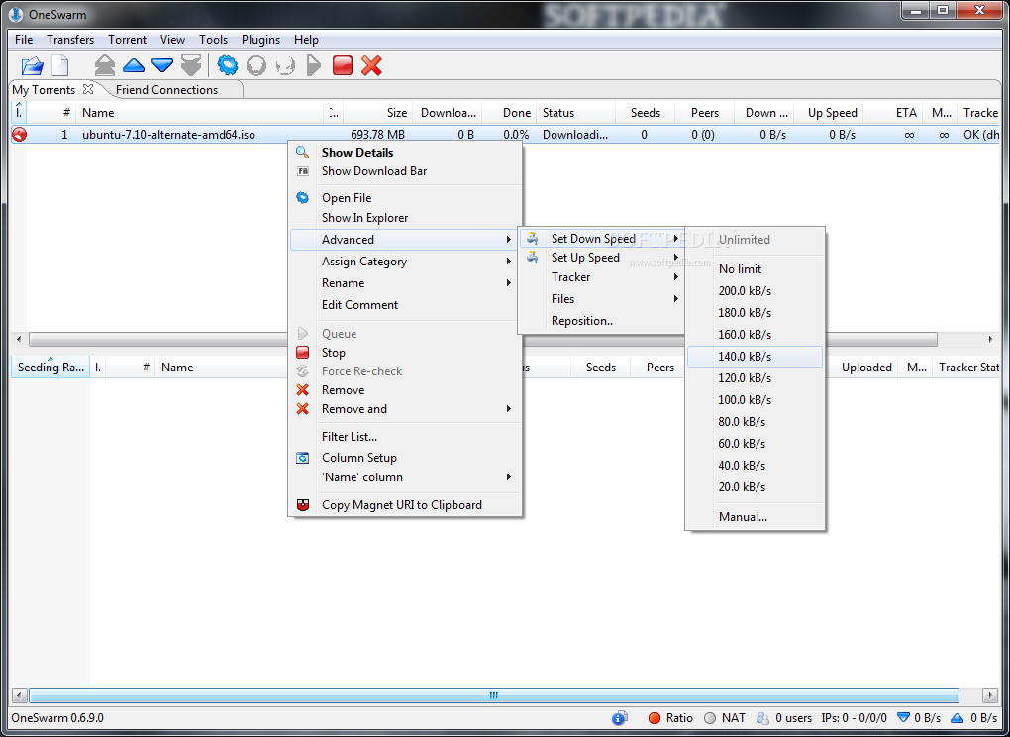Click the blue info icon in status bar

[x=620, y=717]
